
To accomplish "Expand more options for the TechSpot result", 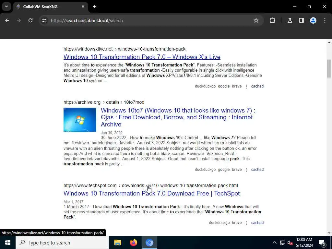I will [246, 223].
